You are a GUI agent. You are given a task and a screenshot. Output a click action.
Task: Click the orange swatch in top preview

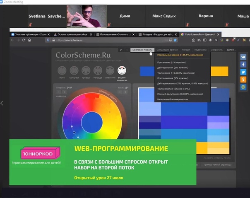tap(219, 71)
